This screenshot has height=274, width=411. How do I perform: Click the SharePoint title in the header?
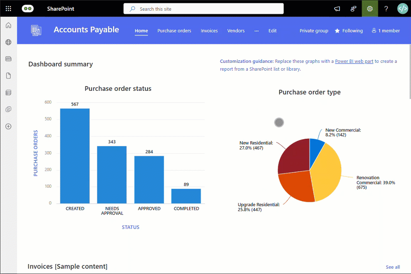(x=60, y=9)
